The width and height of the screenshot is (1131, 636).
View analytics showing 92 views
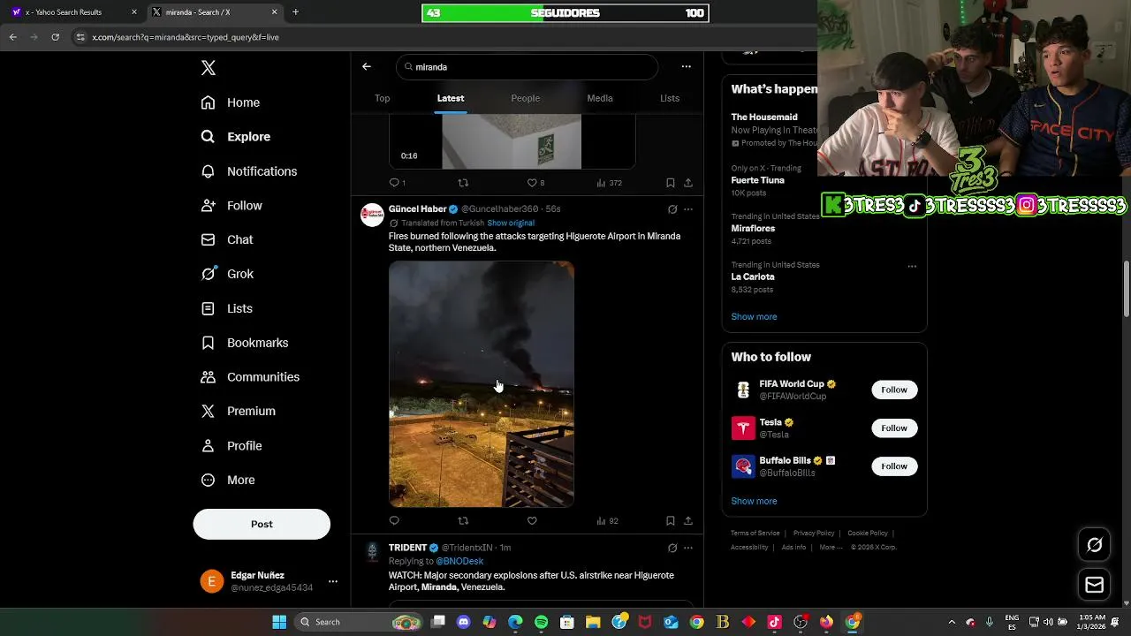tap(607, 521)
